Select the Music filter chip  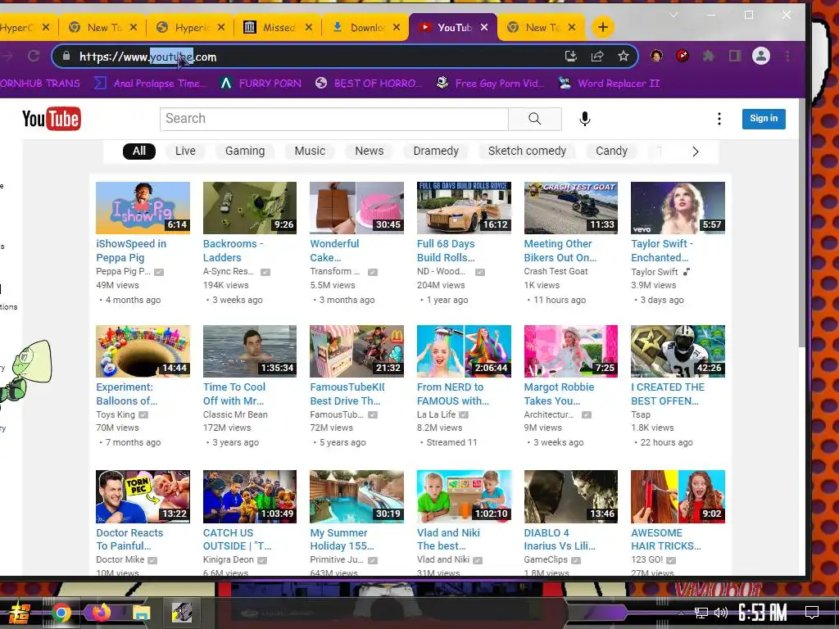310,152
